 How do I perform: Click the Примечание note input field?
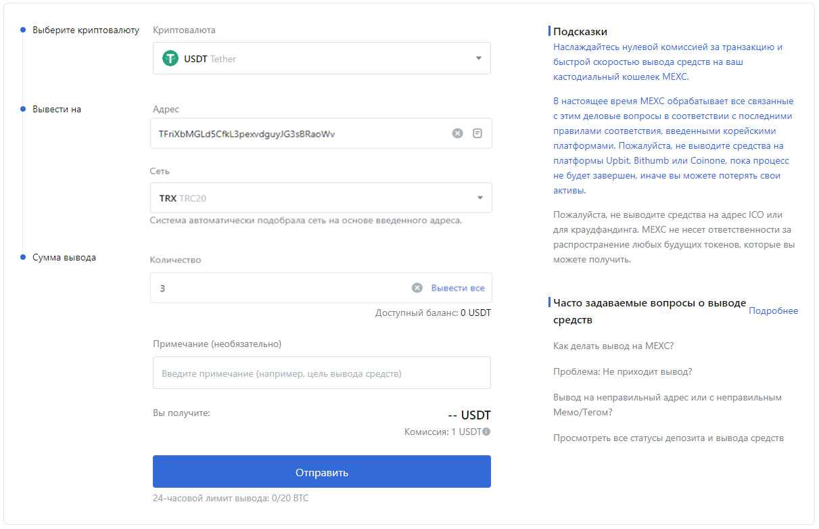coord(321,373)
